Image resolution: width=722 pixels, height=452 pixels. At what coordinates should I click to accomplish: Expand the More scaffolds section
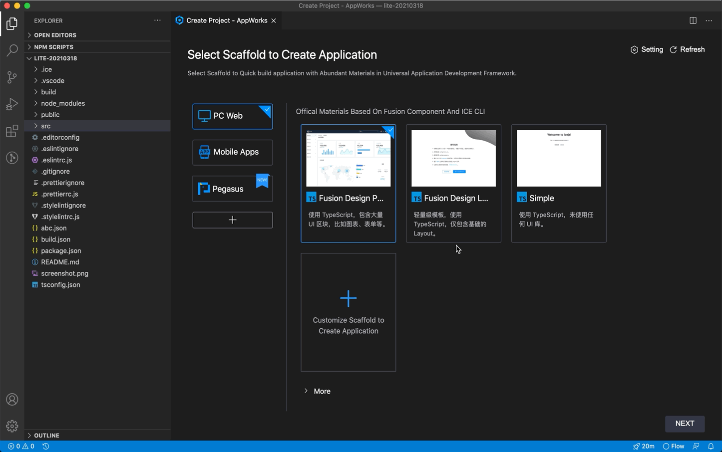point(317,391)
